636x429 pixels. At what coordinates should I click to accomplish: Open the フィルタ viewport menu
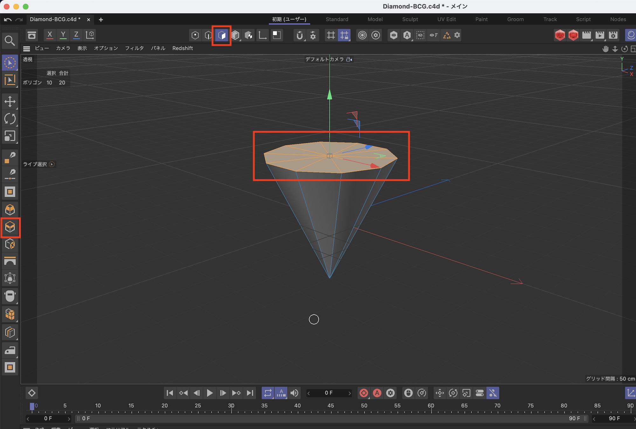(x=134, y=48)
